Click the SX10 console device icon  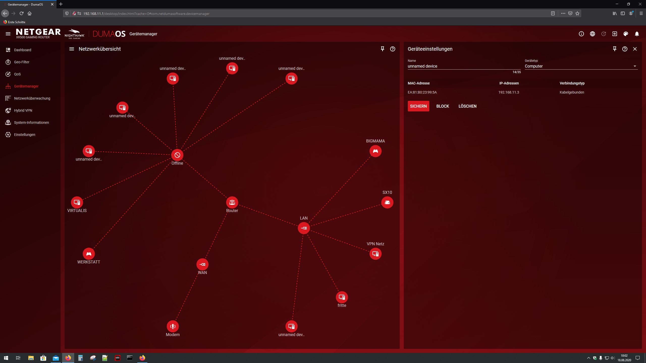point(387,202)
